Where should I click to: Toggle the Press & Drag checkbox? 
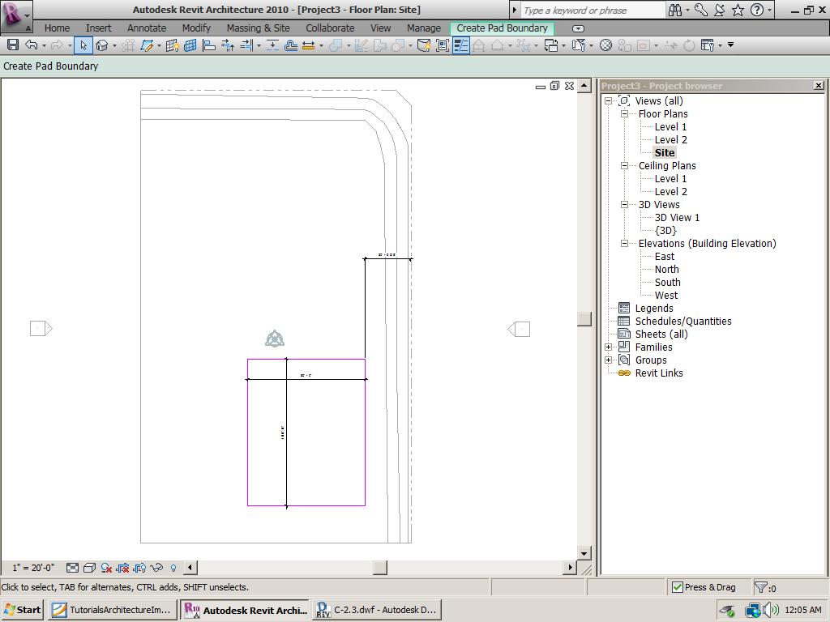(678, 587)
